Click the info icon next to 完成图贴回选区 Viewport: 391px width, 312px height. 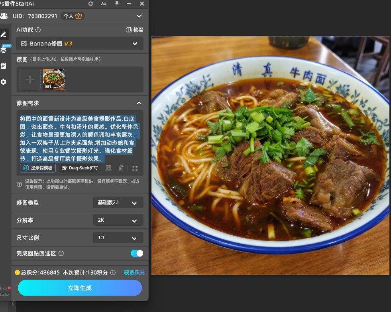coord(61,254)
